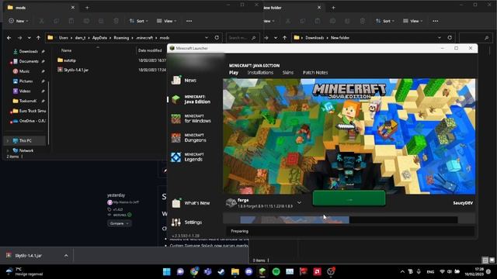Open Settings in Minecraft Launcher sidebar
Viewport: 497px width, 279px height.
point(186,222)
